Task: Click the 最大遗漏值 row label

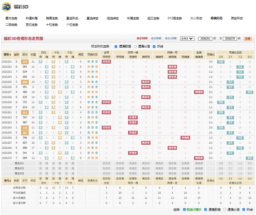Action: coord(19,198)
